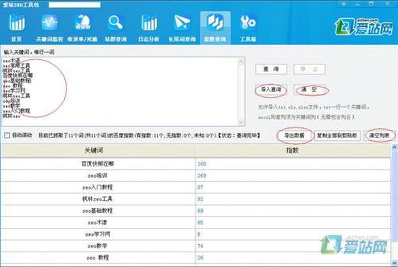
Task: Click the index value 160
Action: click(x=202, y=164)
